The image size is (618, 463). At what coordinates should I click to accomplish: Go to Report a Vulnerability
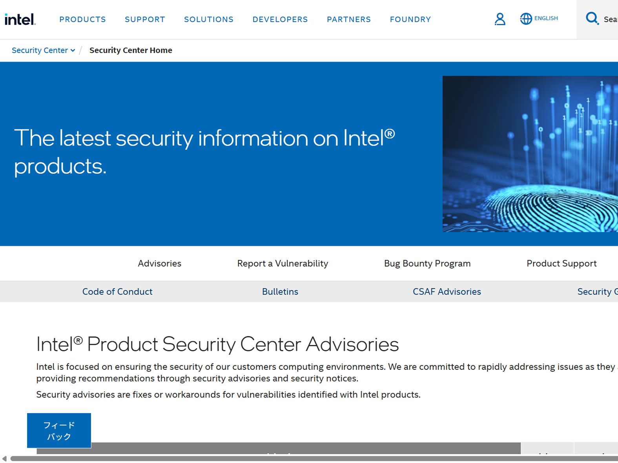click(x=283, y=263)
